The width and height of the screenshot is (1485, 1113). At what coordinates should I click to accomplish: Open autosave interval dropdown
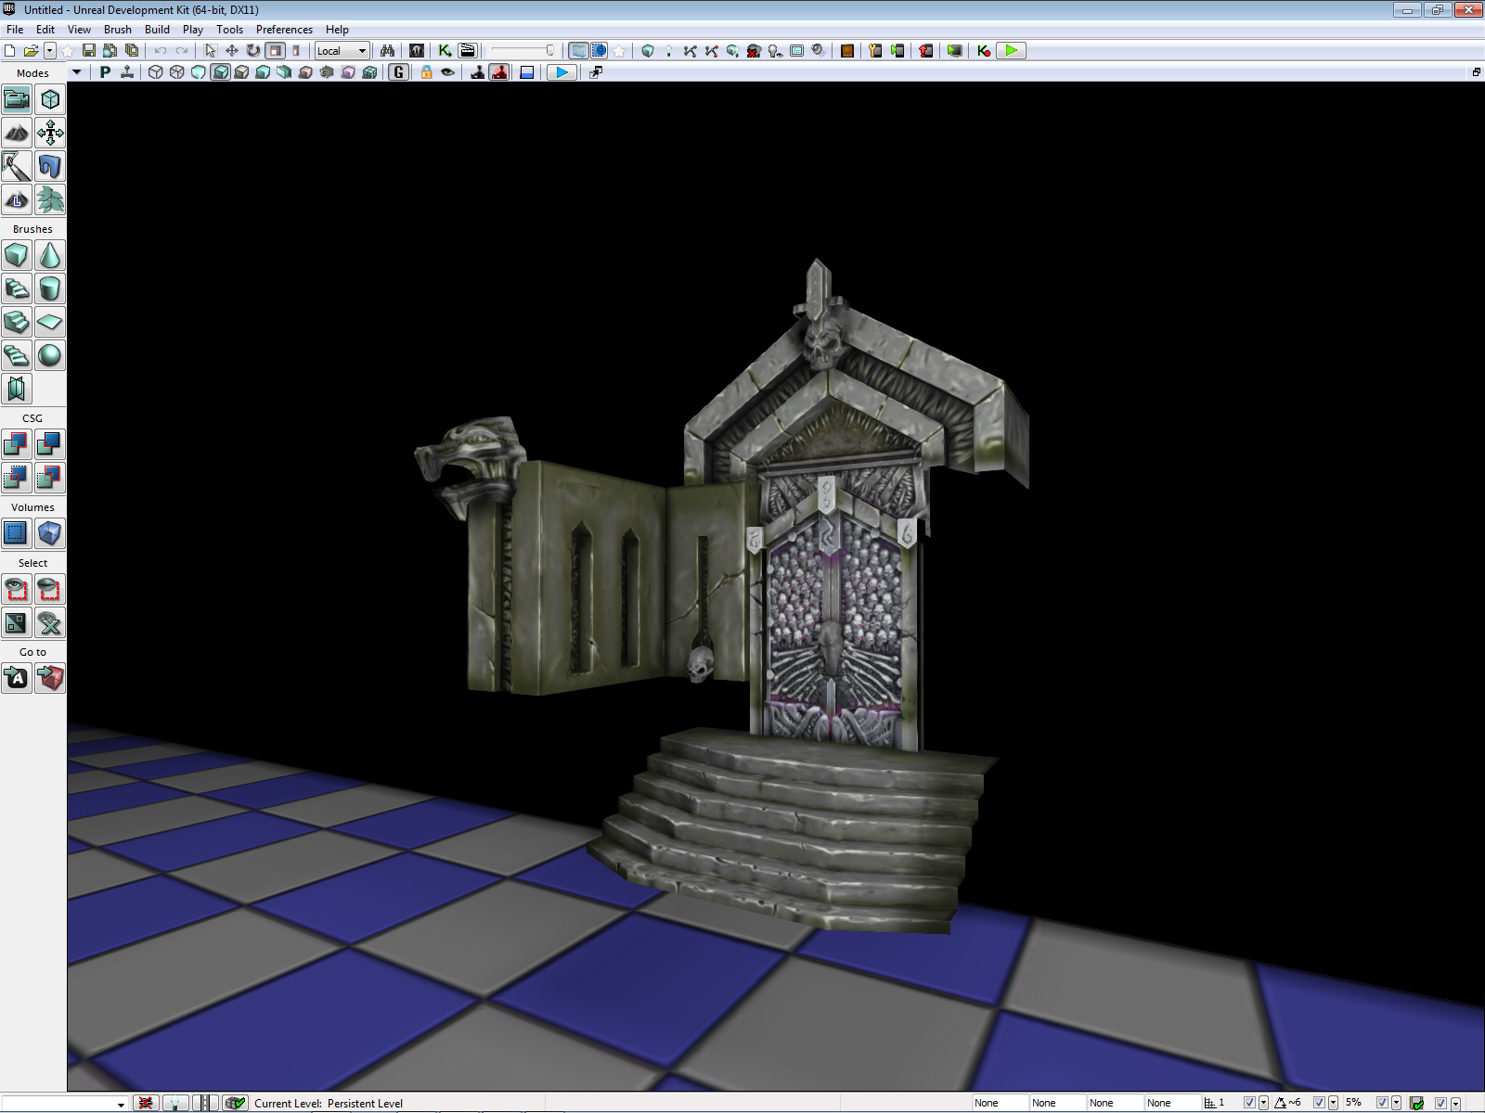1454,1103
